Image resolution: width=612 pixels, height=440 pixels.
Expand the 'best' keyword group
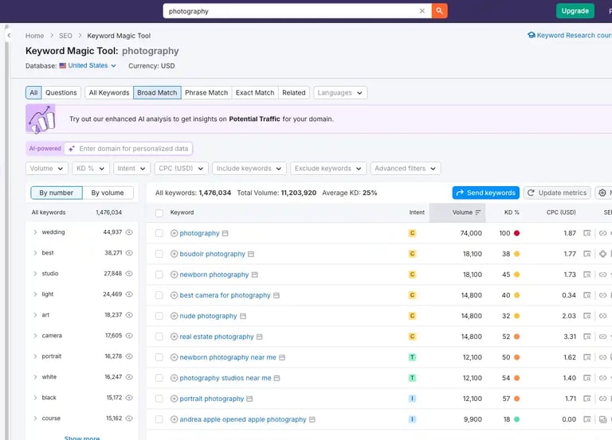pos(35,252)
